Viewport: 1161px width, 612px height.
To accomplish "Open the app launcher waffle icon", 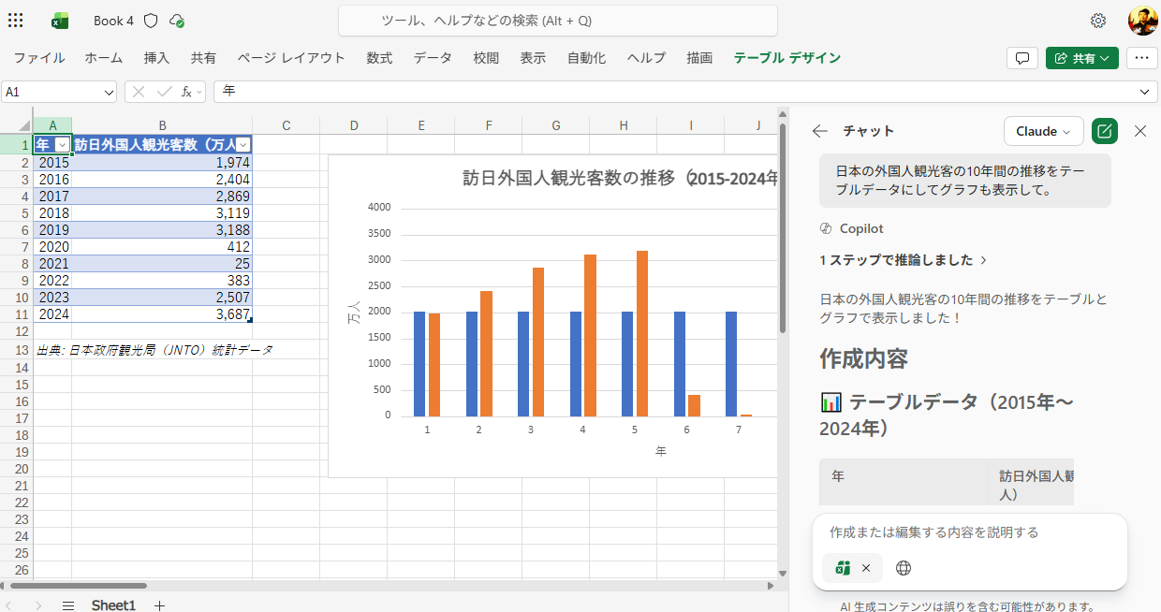I will (16, 21).
